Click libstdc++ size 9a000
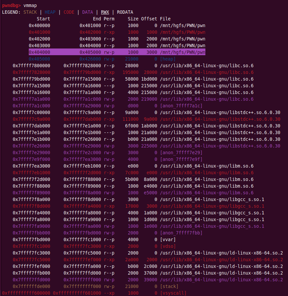The image size is (288, 296). (x=132, y=112)
